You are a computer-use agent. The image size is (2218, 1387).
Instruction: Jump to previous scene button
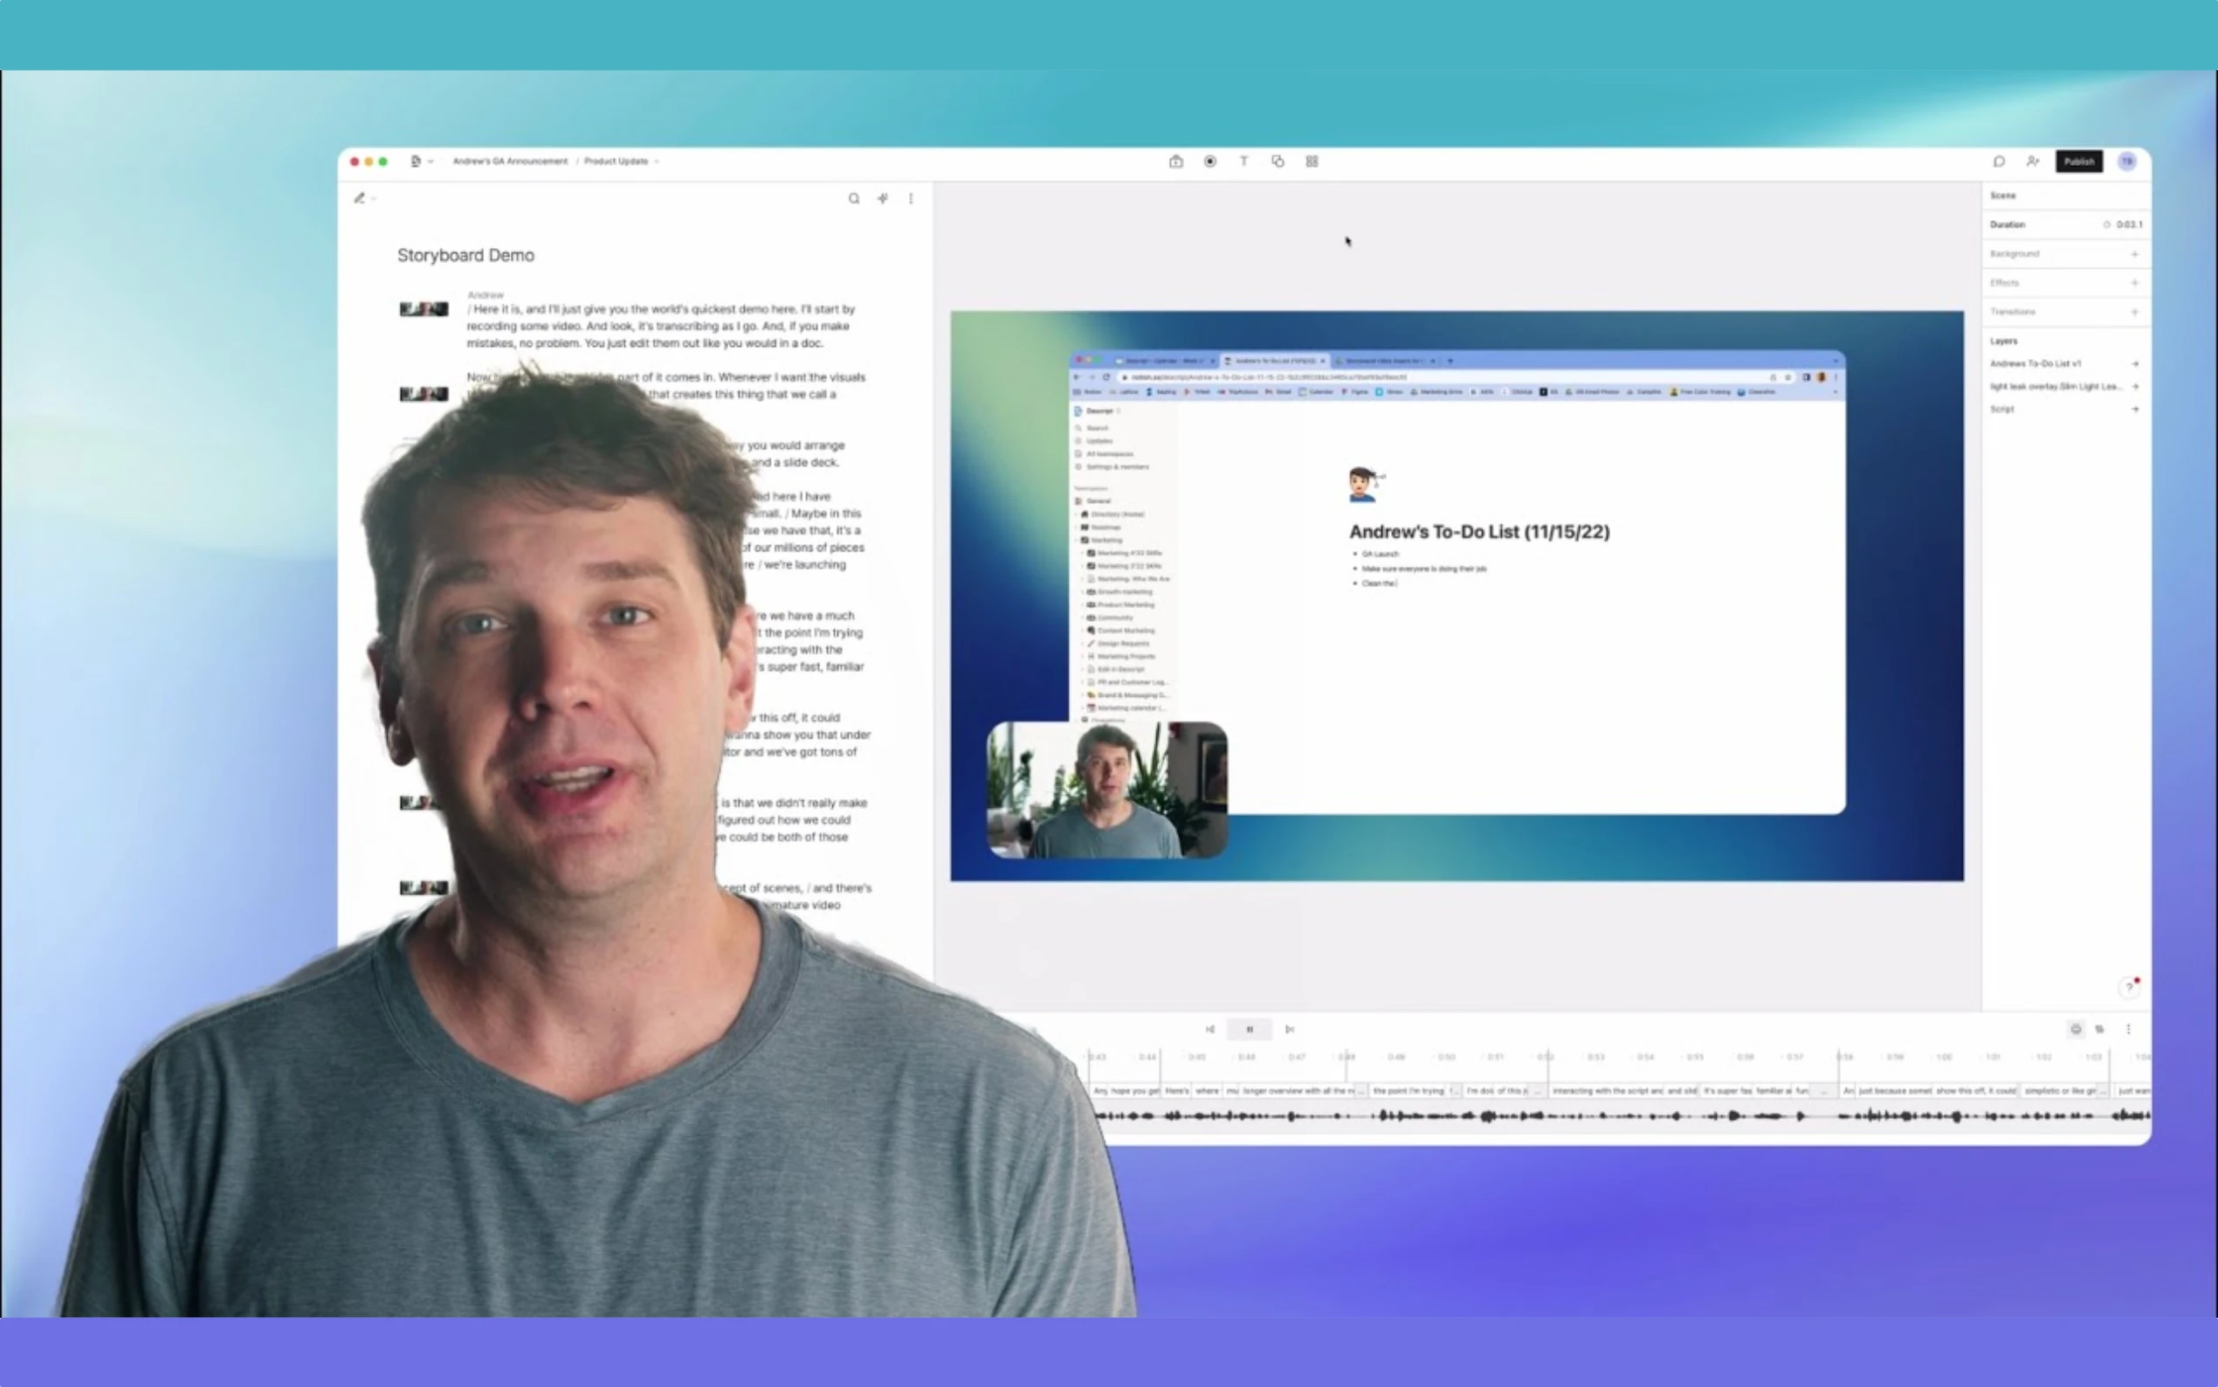pos(1209,1029)
